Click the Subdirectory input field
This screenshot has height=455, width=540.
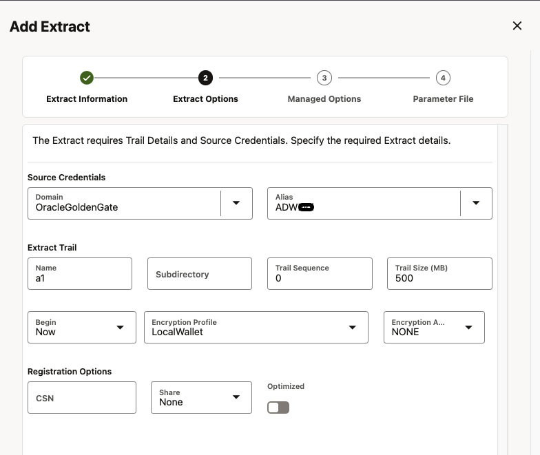pos(200,274)
